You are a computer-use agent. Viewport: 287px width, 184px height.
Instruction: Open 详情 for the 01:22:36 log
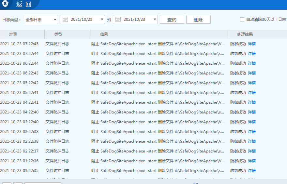(x=252, y=161)
